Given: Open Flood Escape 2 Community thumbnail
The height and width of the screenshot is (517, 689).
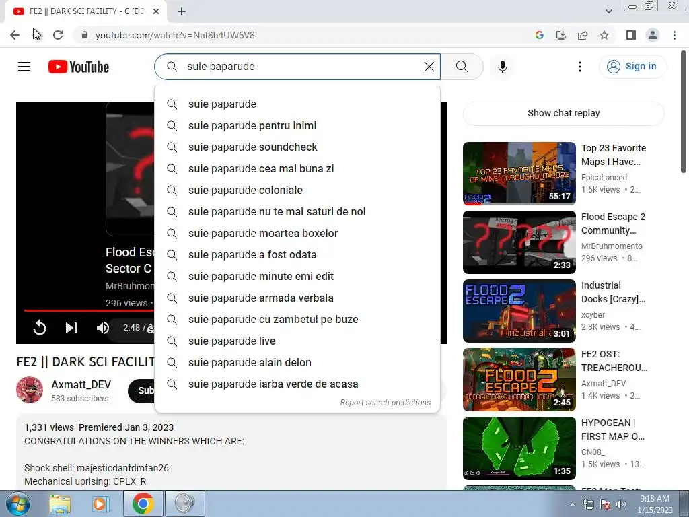Looking at the screenshot, I should coord(519,242).
